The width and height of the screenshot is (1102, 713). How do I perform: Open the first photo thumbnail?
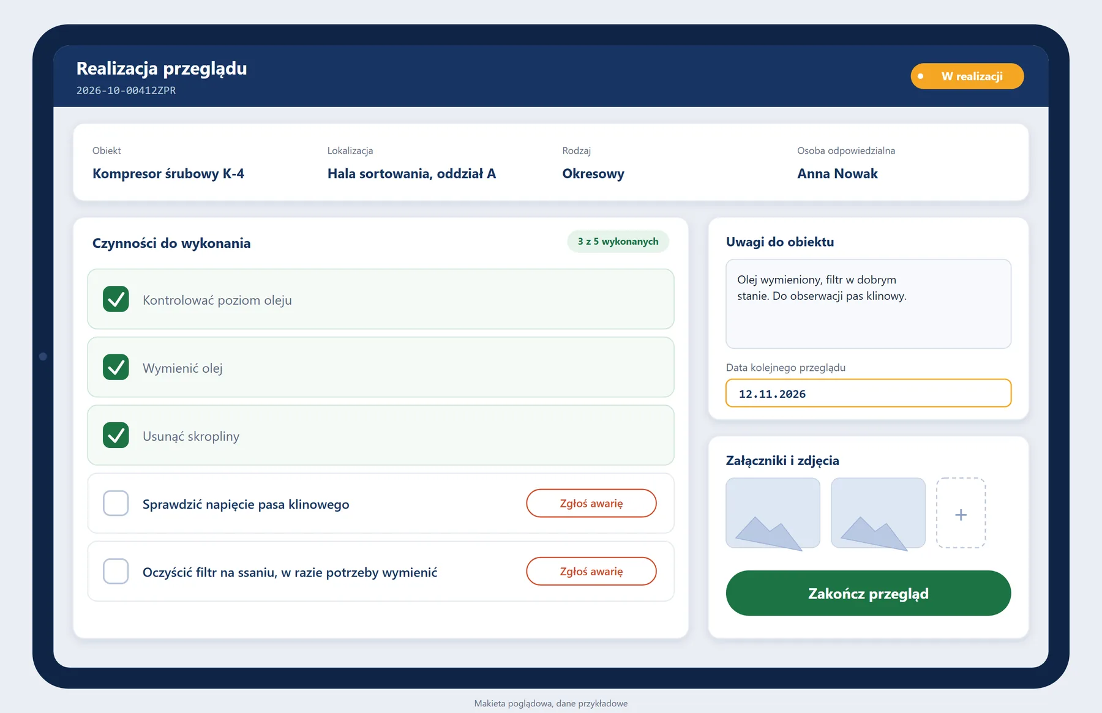pyautogui.click(x=773, y=513)
